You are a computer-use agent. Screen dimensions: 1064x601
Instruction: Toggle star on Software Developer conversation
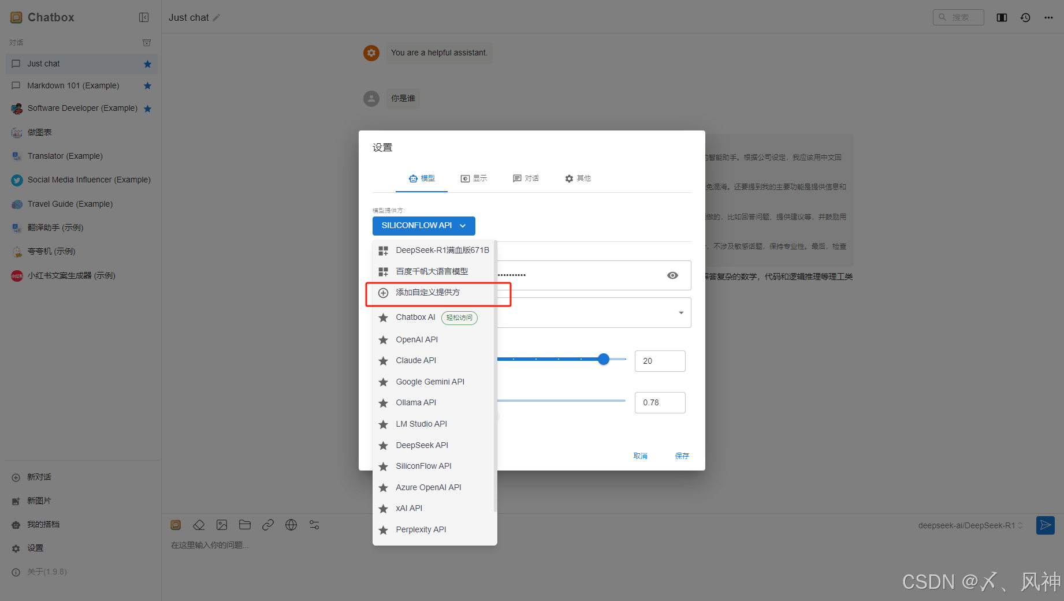[x=147, y=109]
